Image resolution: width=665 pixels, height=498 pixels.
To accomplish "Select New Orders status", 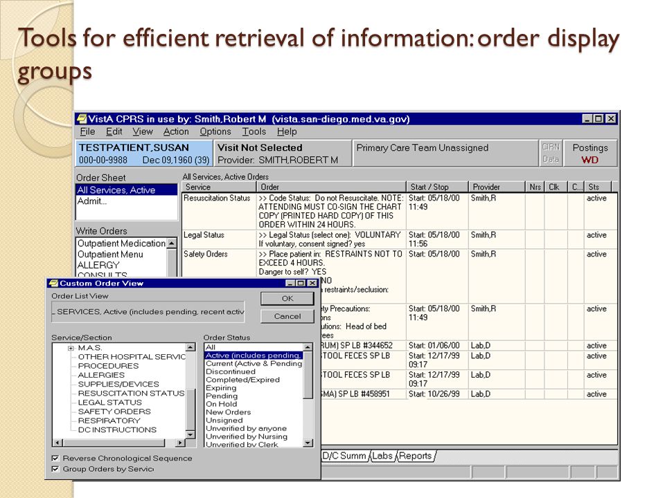I will (x=254, y=412).
